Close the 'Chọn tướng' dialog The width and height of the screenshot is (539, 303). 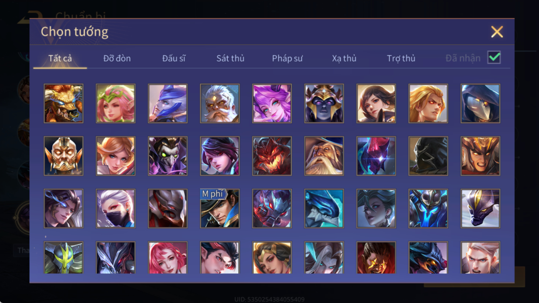click(x=497, y=32)
